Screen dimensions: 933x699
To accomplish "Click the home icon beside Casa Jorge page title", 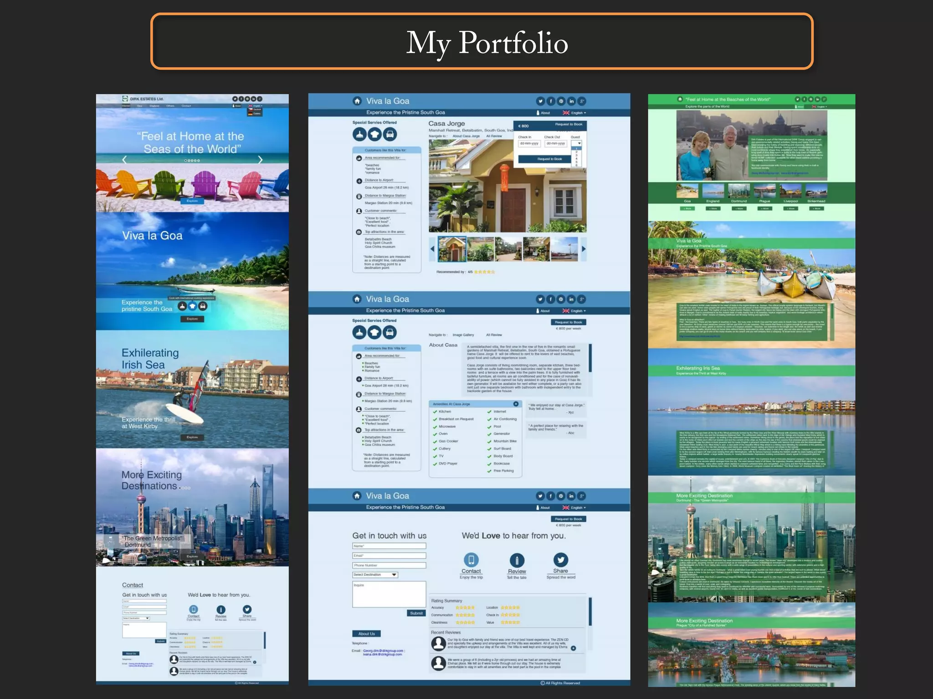I will click(357, 101).
